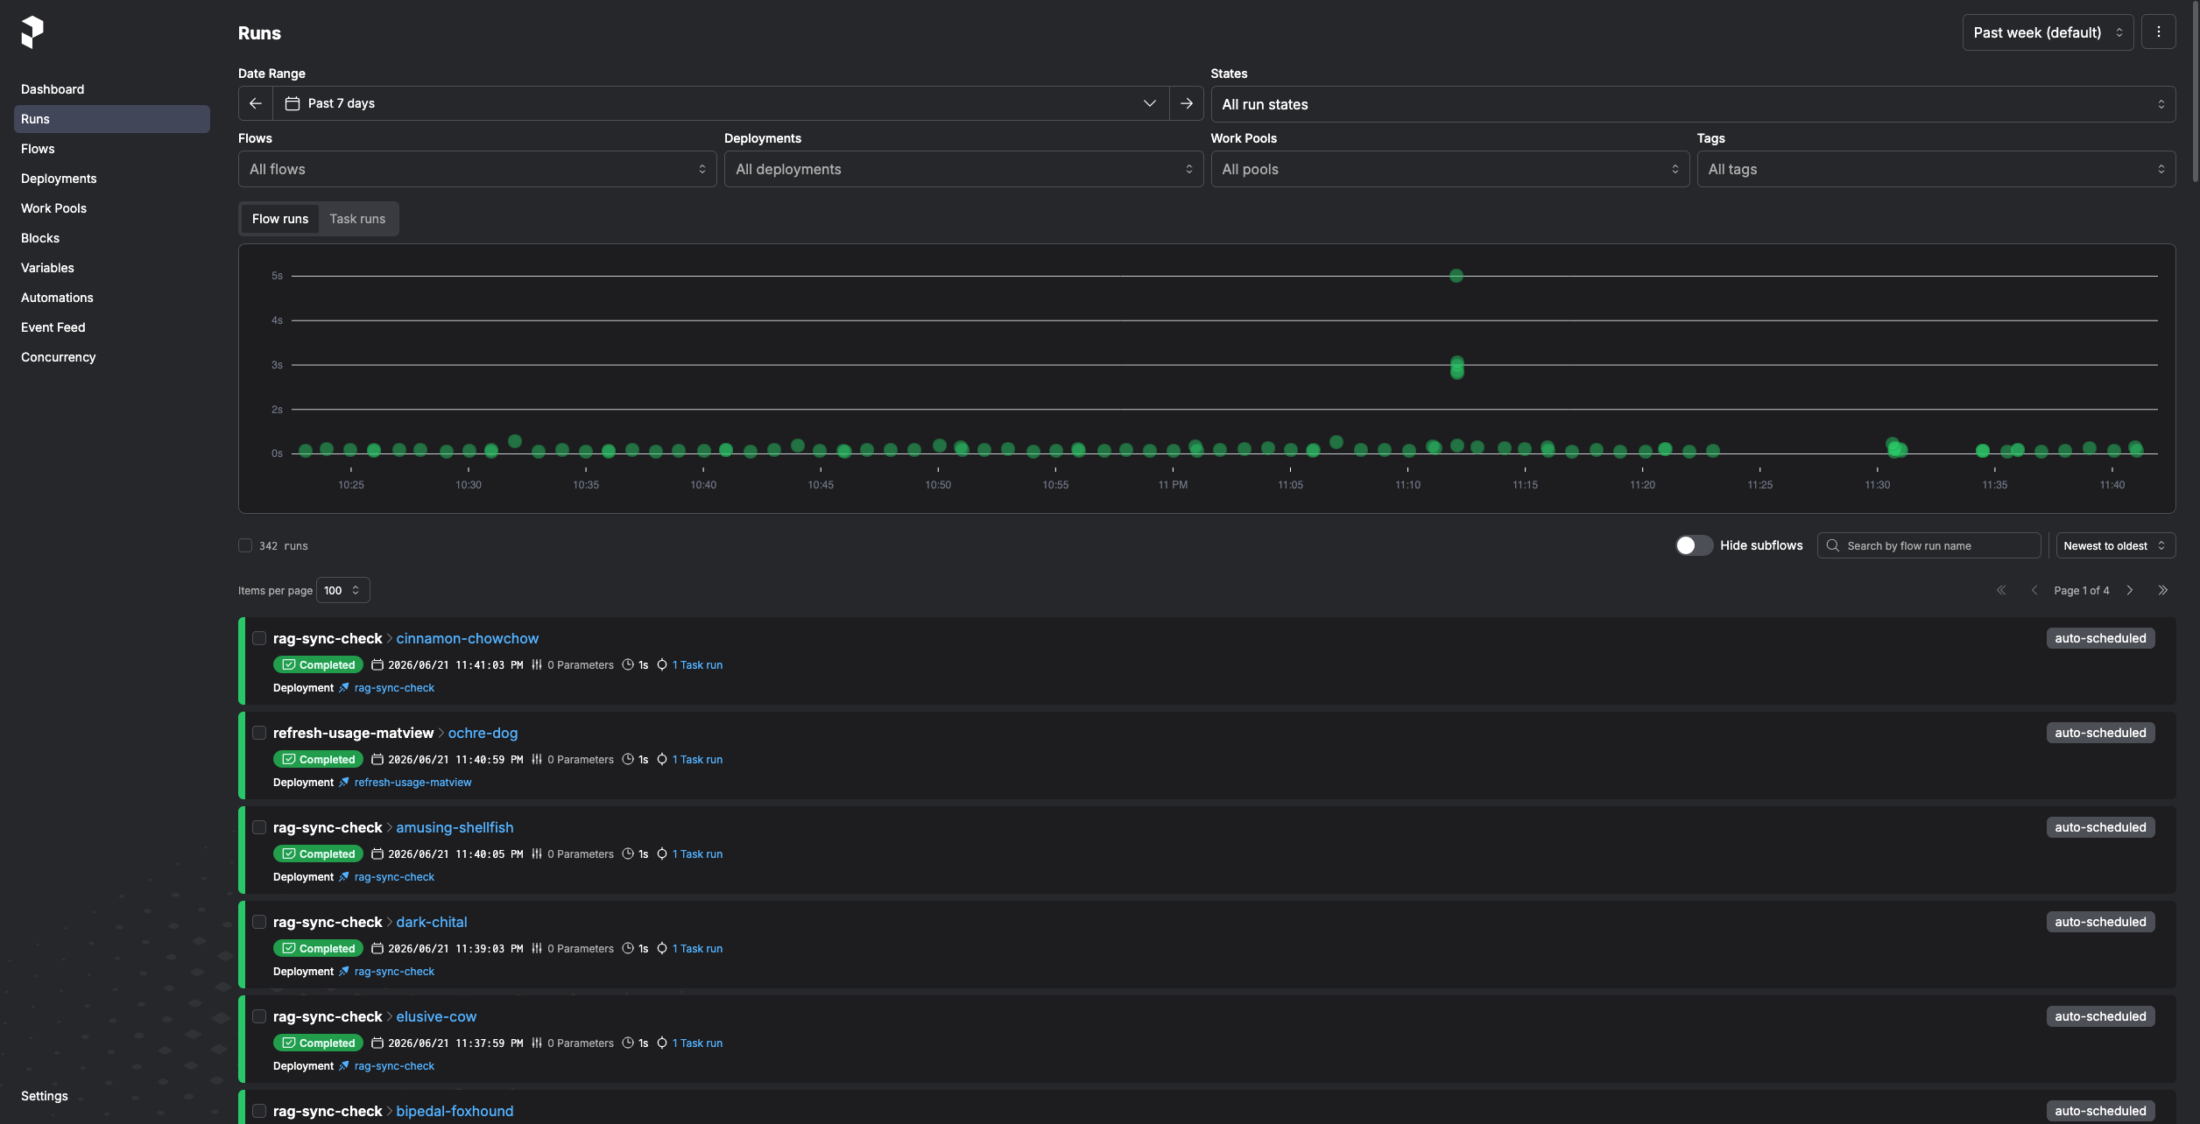Open Deployments in sidebar
Screen dimensions: 2200x1124
(112, 179)
